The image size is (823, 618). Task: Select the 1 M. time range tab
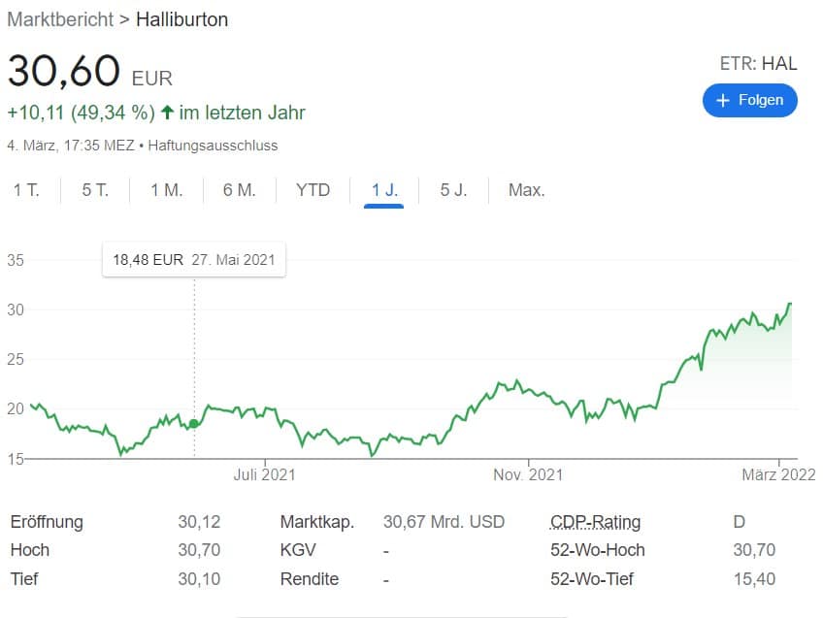[x=166, y=190]
